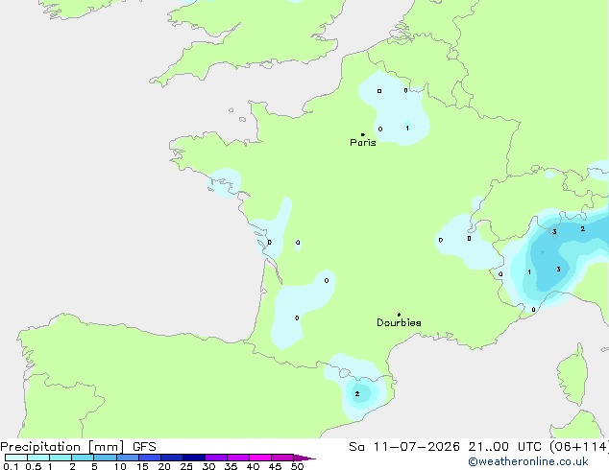Pick the 2–5 mm legend color swatch
Viewport: 609px width, 470px height.
[83, 458]
